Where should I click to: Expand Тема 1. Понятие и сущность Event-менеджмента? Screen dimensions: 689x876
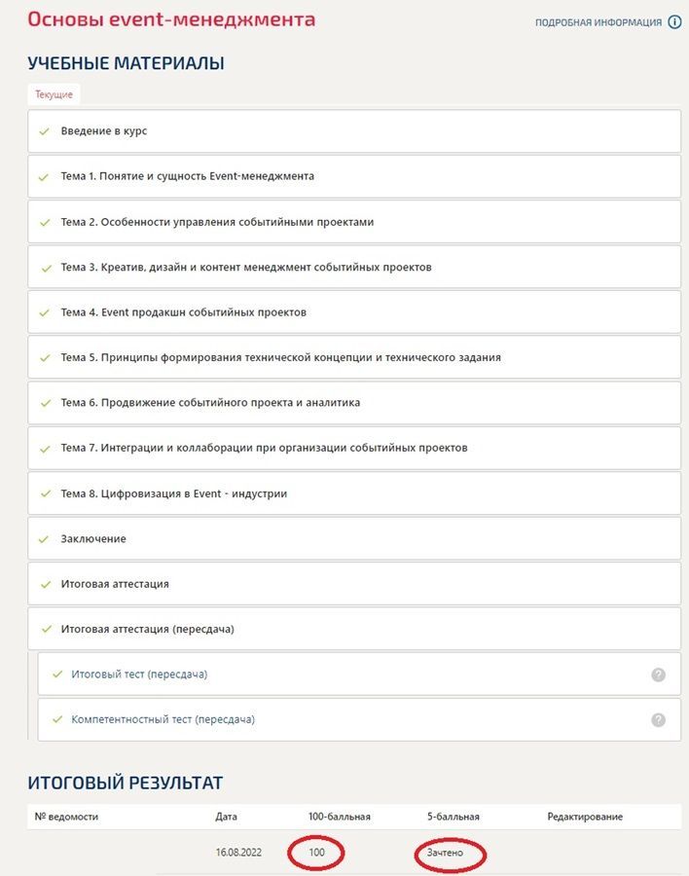[354, 176]
